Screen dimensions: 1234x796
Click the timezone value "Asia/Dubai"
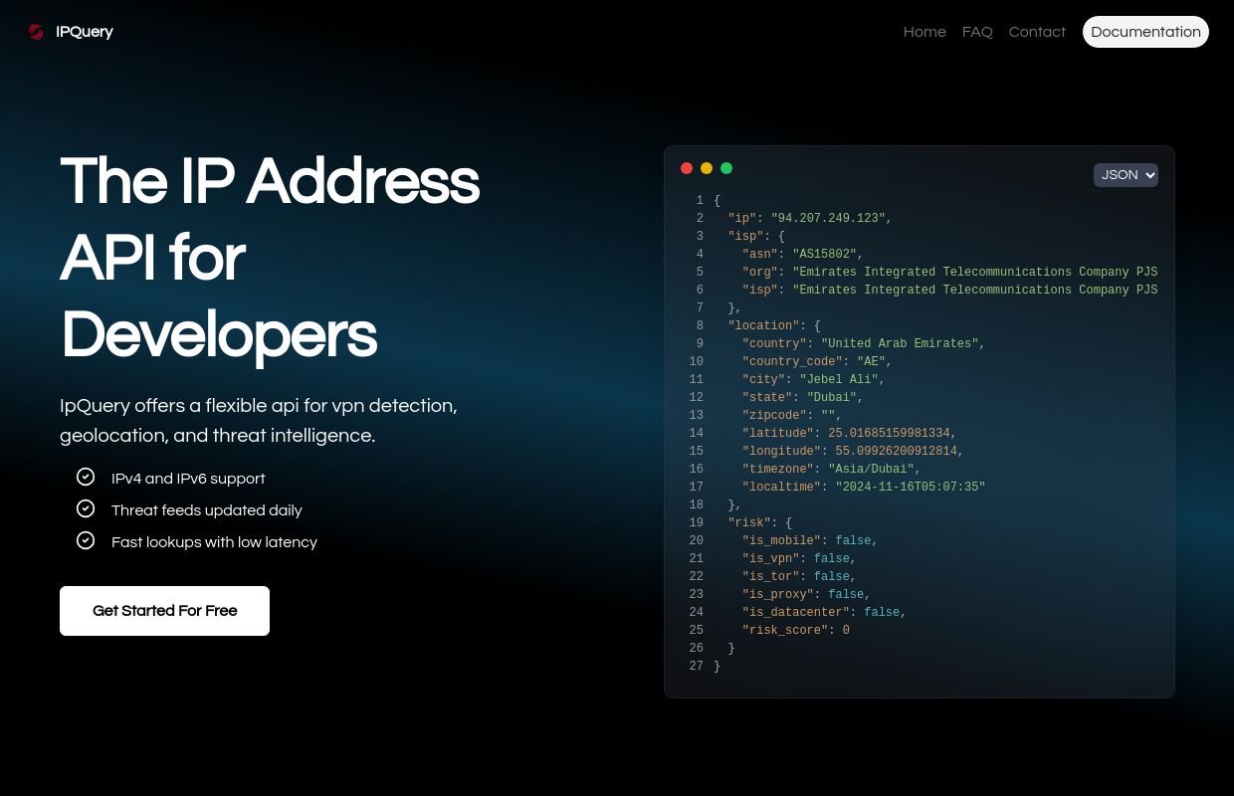871,470
